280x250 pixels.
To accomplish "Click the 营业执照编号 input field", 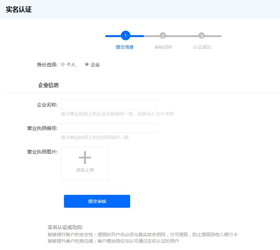I will tap(109, 128).
